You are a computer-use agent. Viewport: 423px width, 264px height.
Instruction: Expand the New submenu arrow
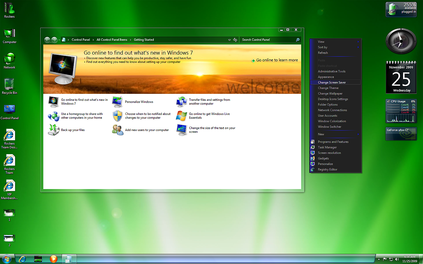click(x=358, y=134)
